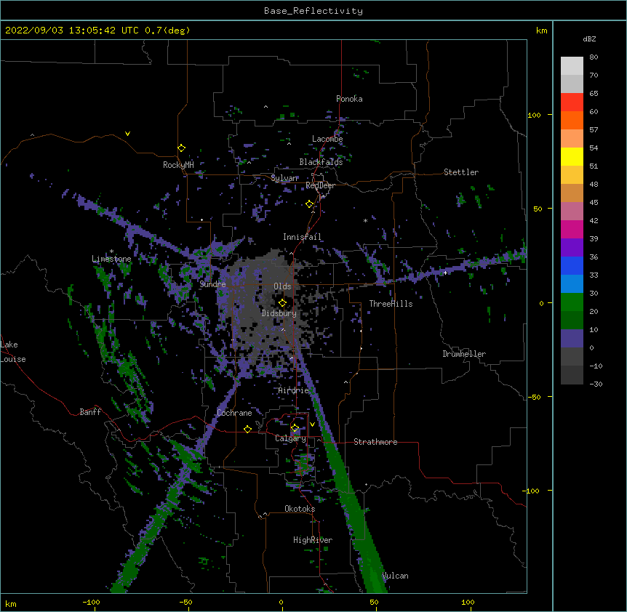Click the Stettler label
The width and height of the screenshot is (627, 612).
pyautogui.click(x=461, y=172)
